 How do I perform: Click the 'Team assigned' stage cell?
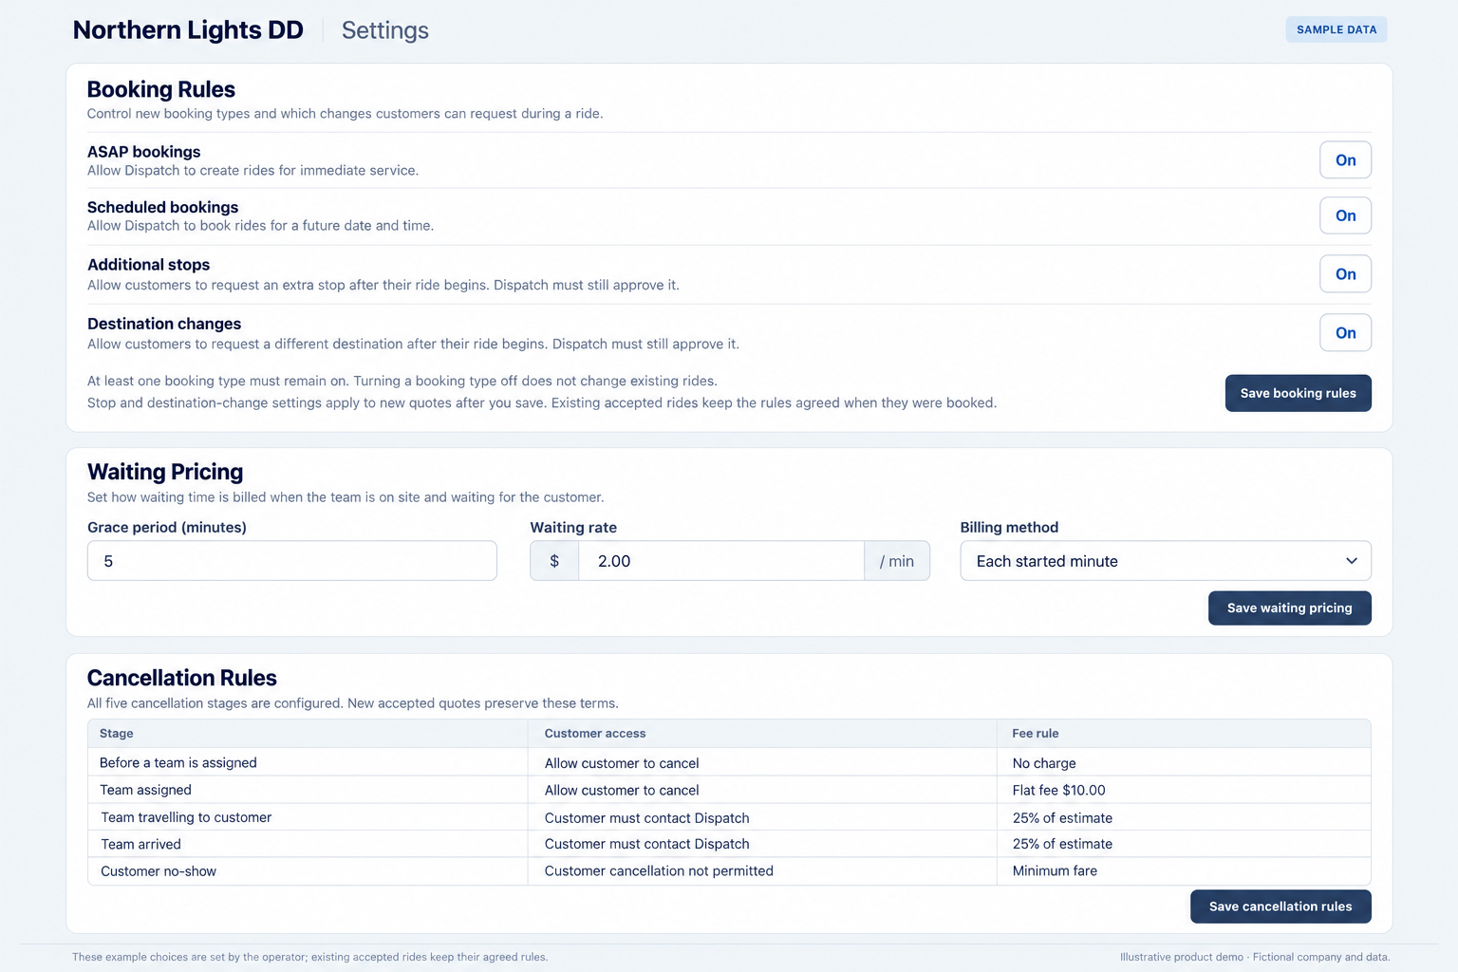(146, 790)
